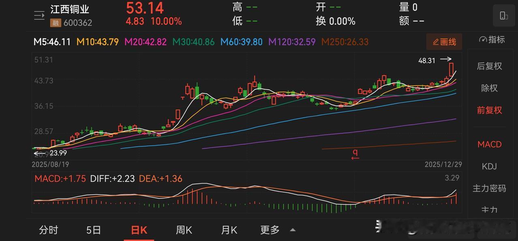This screenshot has width=518, height=241.
Task: Open the hamburger menu icon beside 江西铜业
Action: click(x=39, y=16)
